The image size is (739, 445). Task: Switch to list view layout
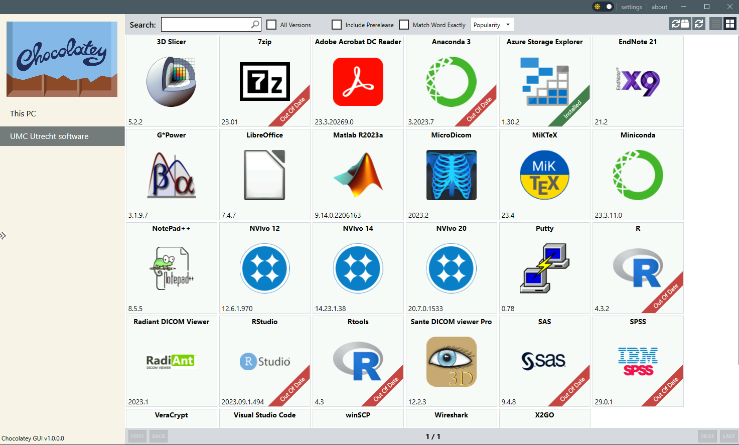coord(716,24)
